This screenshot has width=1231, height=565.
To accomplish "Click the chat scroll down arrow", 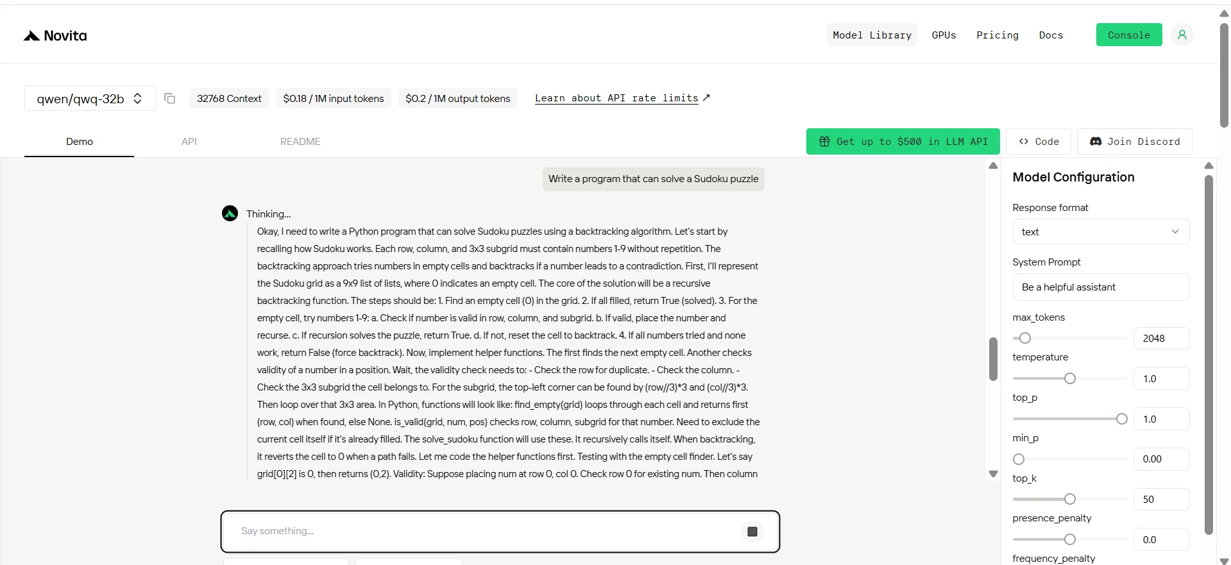I will pos(993,474).
